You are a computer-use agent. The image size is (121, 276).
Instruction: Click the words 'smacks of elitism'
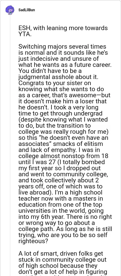point(78,144)
